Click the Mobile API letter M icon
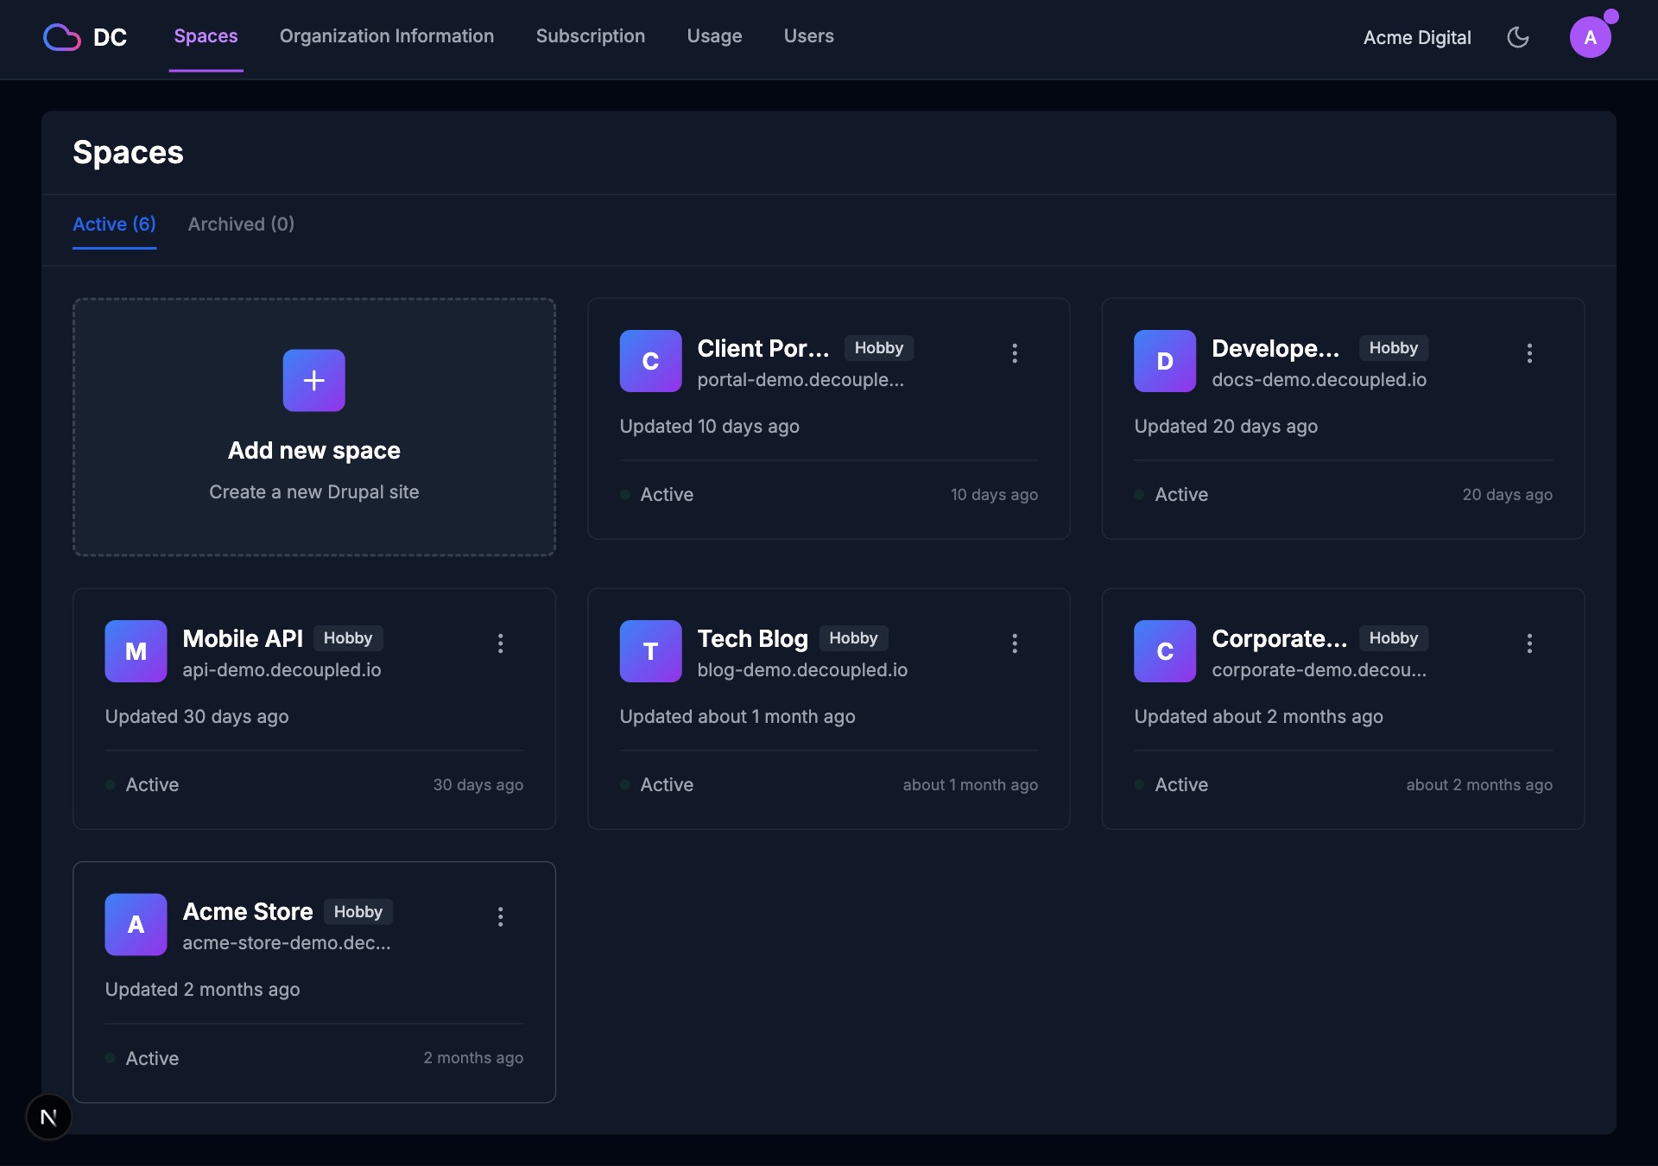The width and height of the screenshot is (1658, 1166). coord(136,651)
